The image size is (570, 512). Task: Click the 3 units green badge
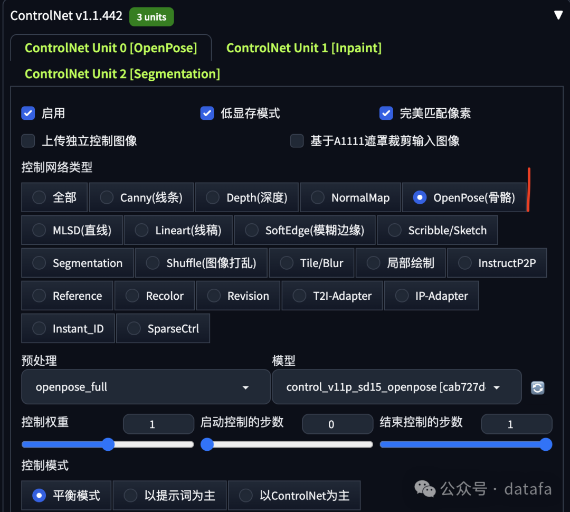click(x=151, y=17)
